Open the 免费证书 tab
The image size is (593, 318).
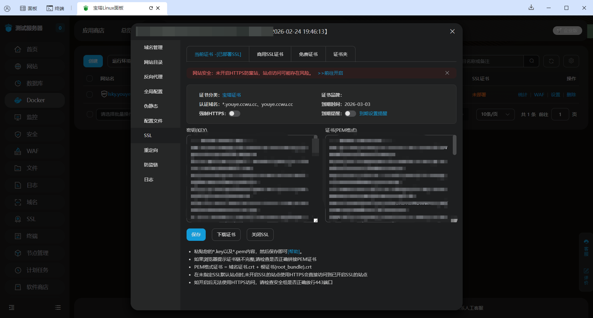308,54
